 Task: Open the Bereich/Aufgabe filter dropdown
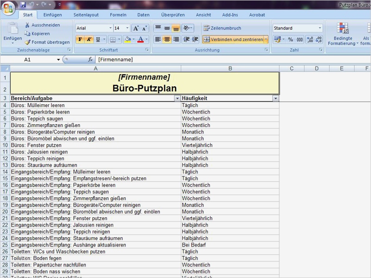pos(177,98)
